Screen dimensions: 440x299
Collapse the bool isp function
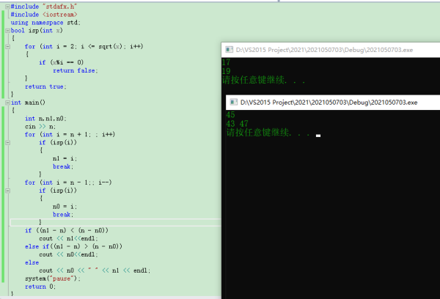coord(8,30)
